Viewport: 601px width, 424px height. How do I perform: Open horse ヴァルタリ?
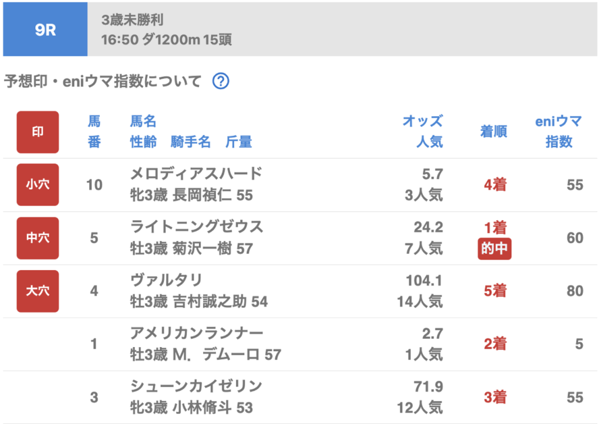pyautogui.click(x=166, y=280)
